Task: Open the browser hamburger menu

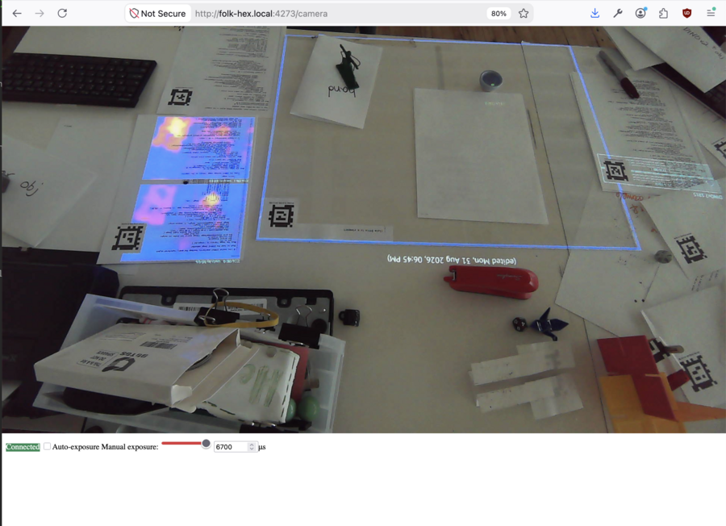Action: click(x=711, y=14)
